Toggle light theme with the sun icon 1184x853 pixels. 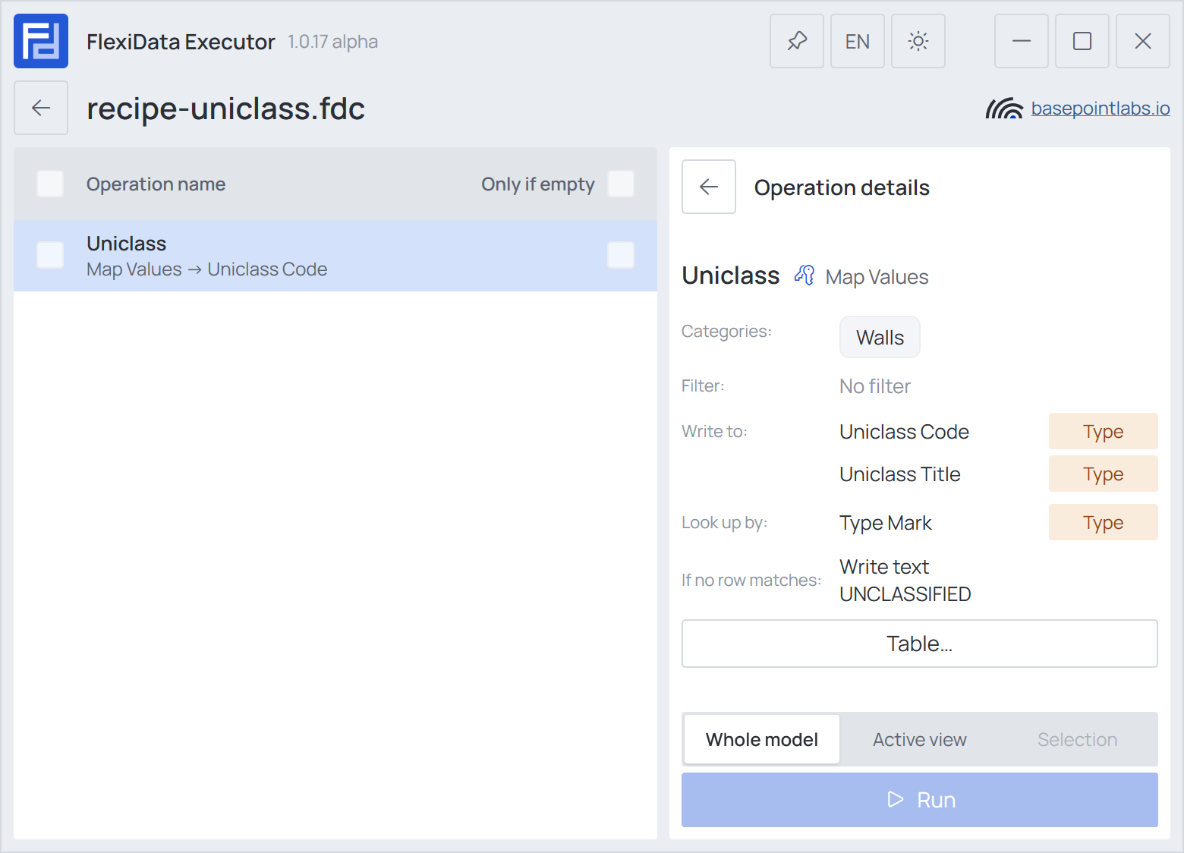point(918,41)
